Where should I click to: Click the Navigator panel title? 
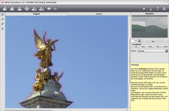tap(149, 14)
